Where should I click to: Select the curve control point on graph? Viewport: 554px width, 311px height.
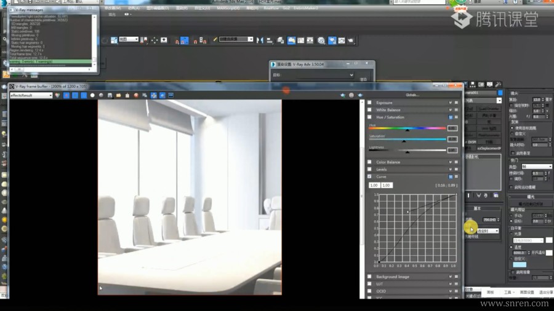point(408,212)
